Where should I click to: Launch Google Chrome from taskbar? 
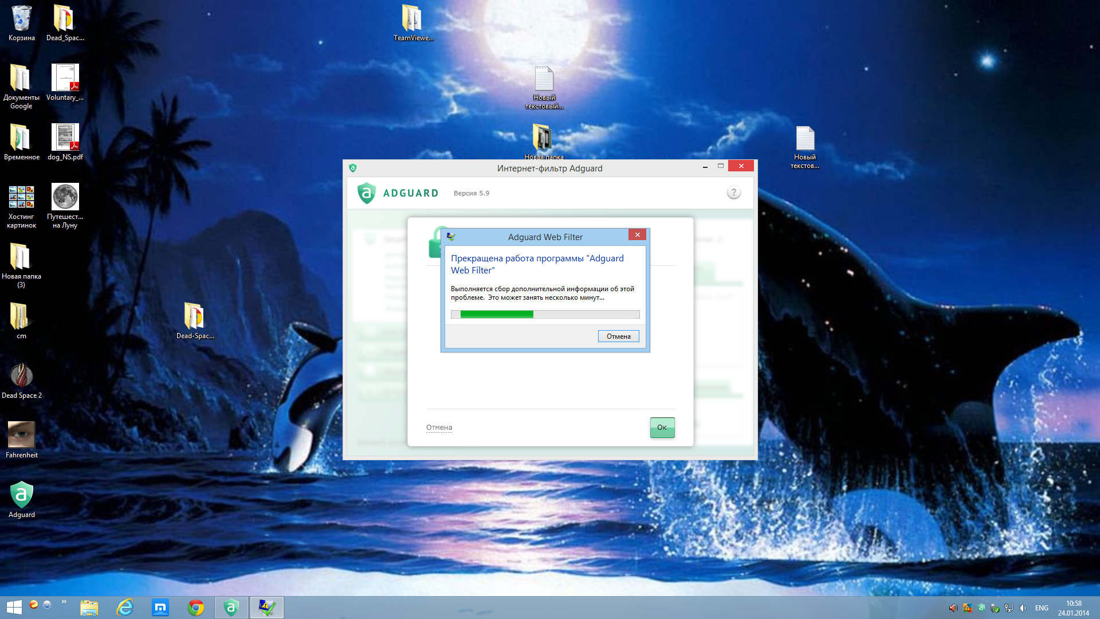coord(196,608)
